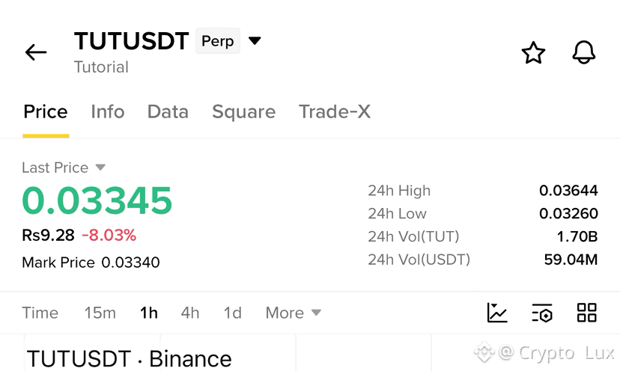Expand the TUTUSDT pair selector arrow
The width and height of the screenshot is (620, 371).
click(255, 40)
